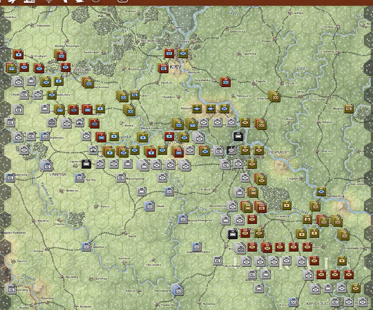Image resolution: width=373 pixels, height=310 pixels.
Task: Click the Gaisin town label
Action: click(105, 206)
